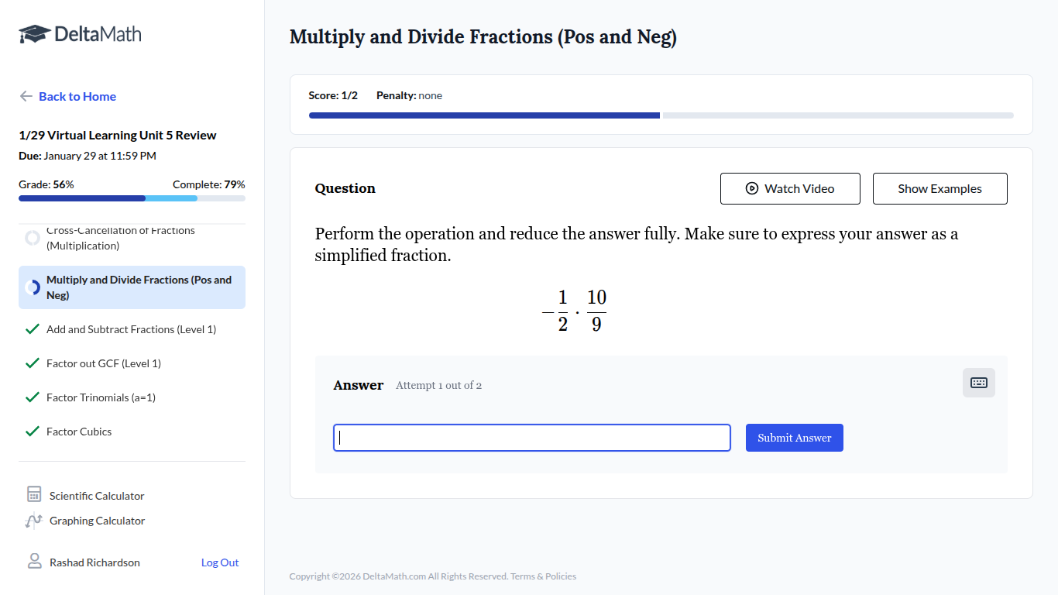Select the Factor out GCF topic
This screenshot has width=1058, height=595.
click(104, 363)
